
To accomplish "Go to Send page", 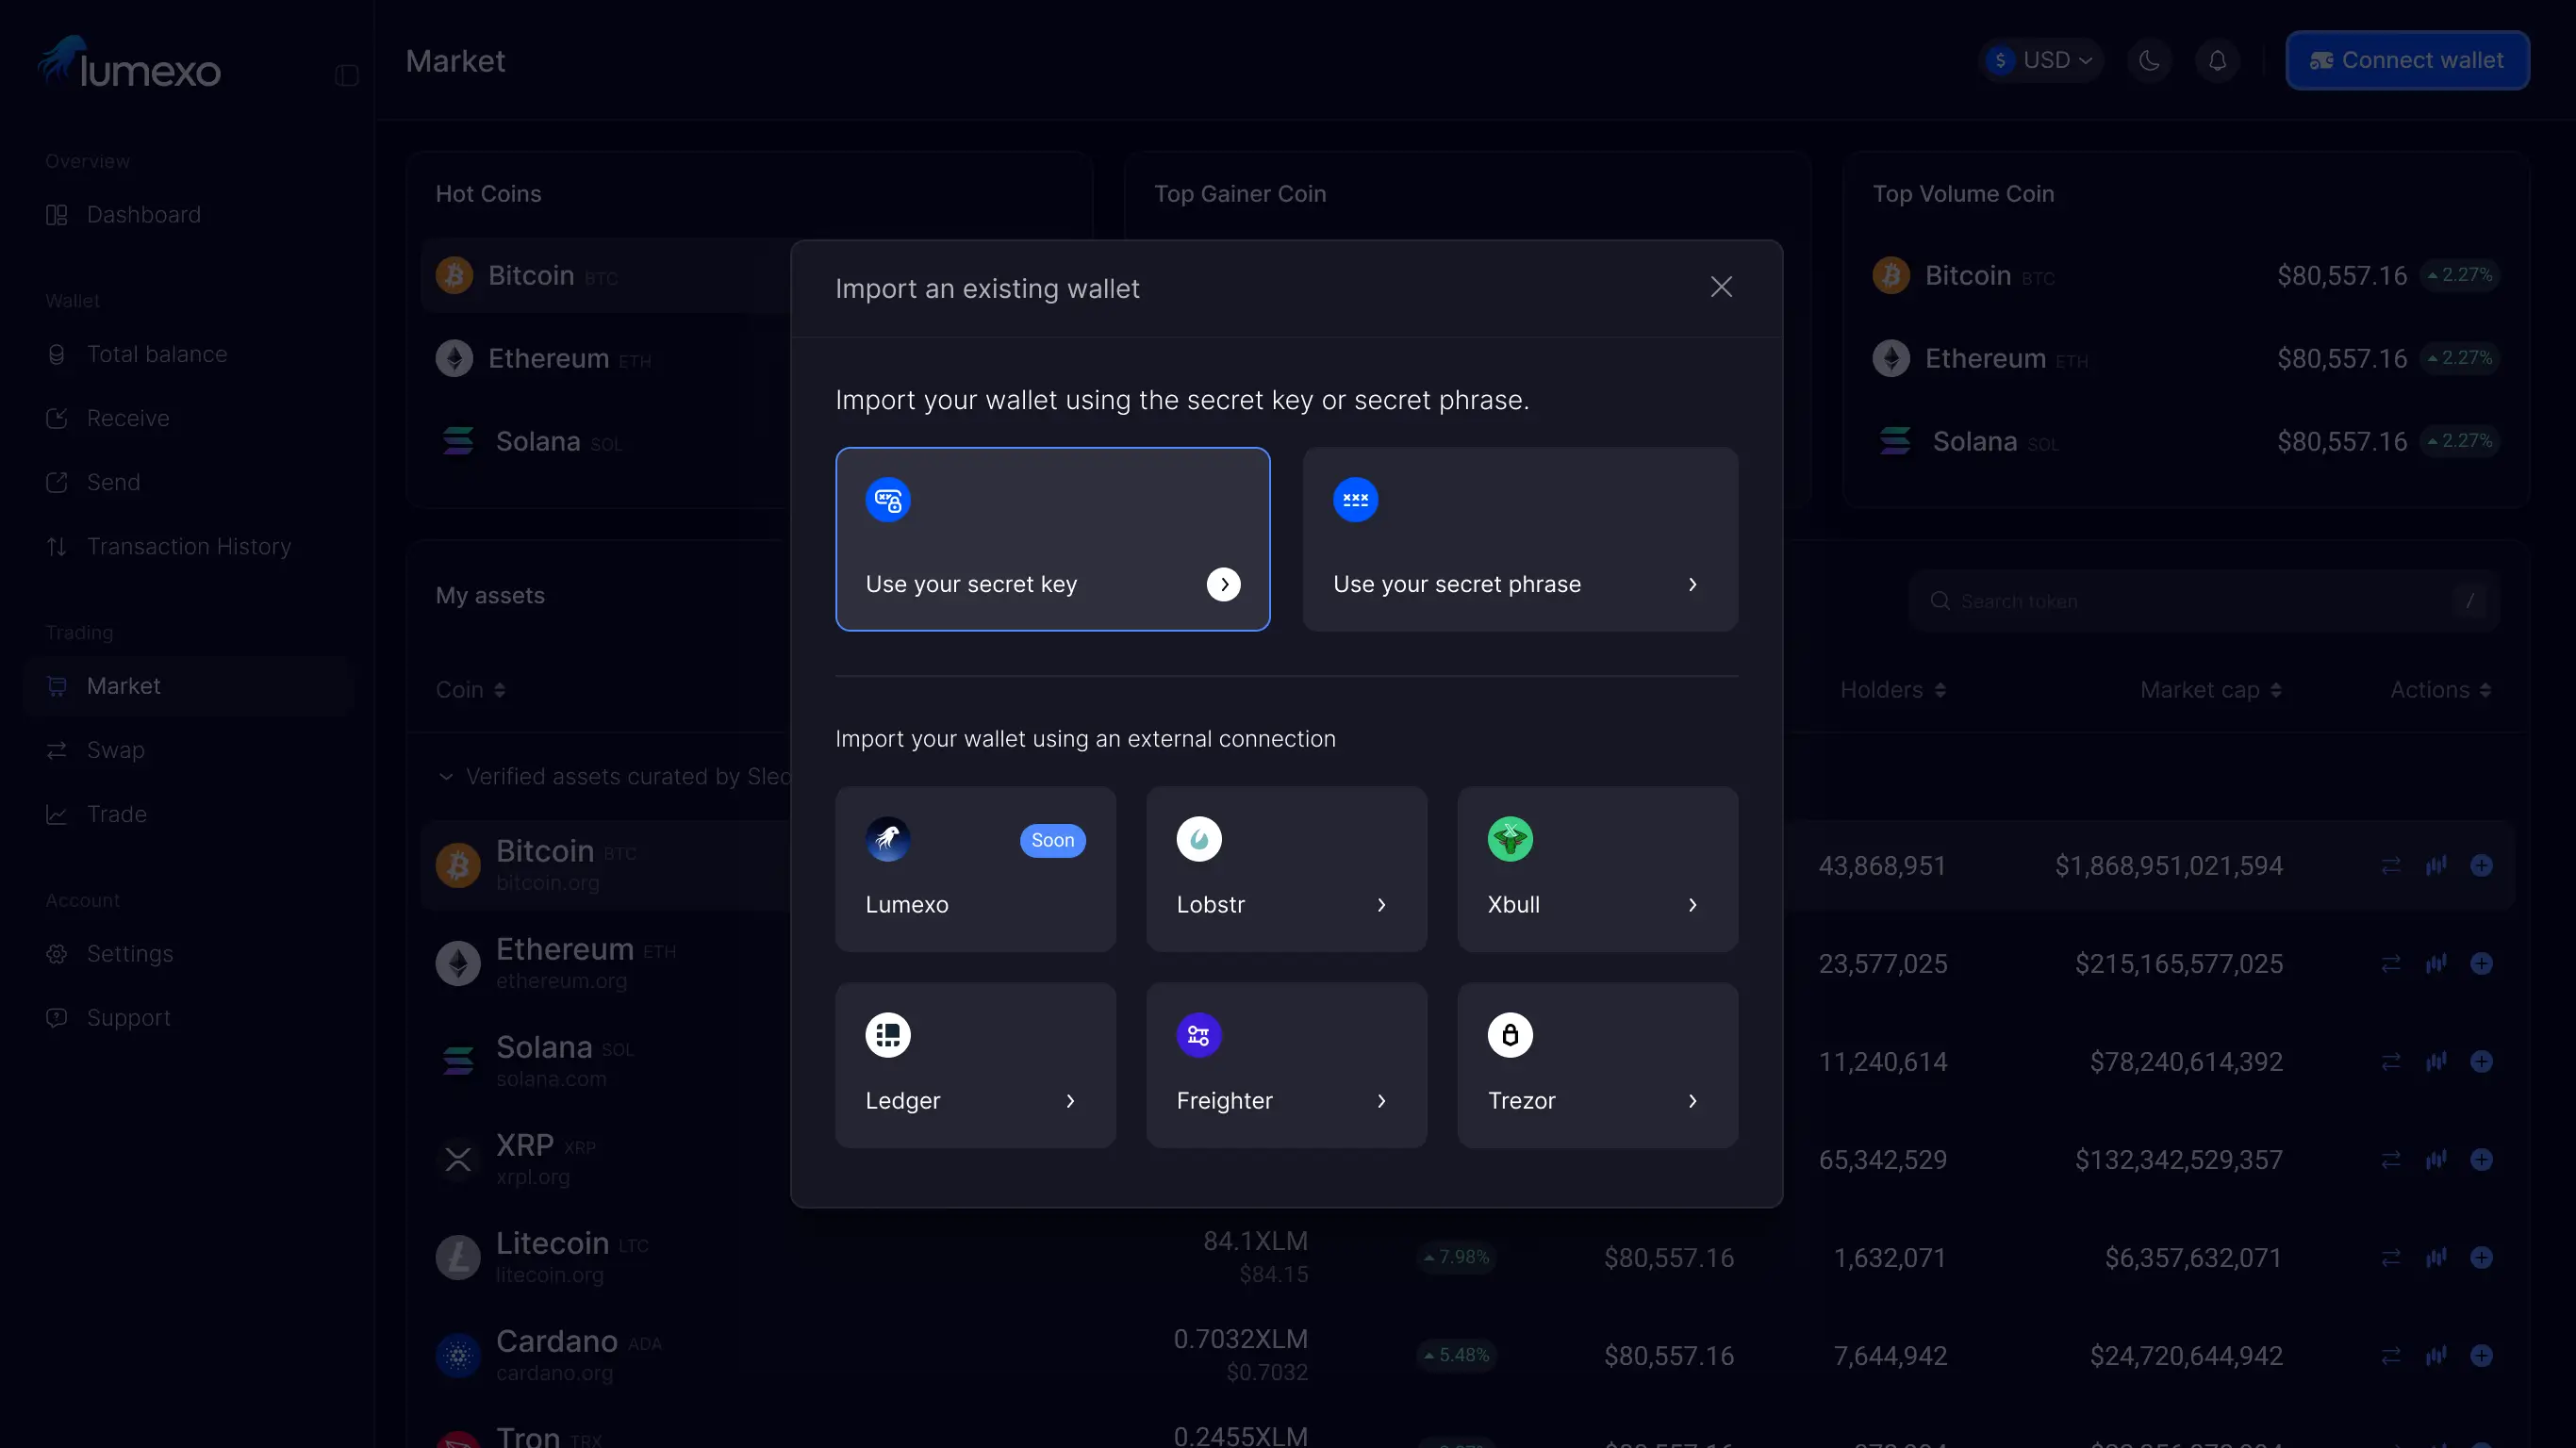I will pyautogui.click(x=189, y=482).
